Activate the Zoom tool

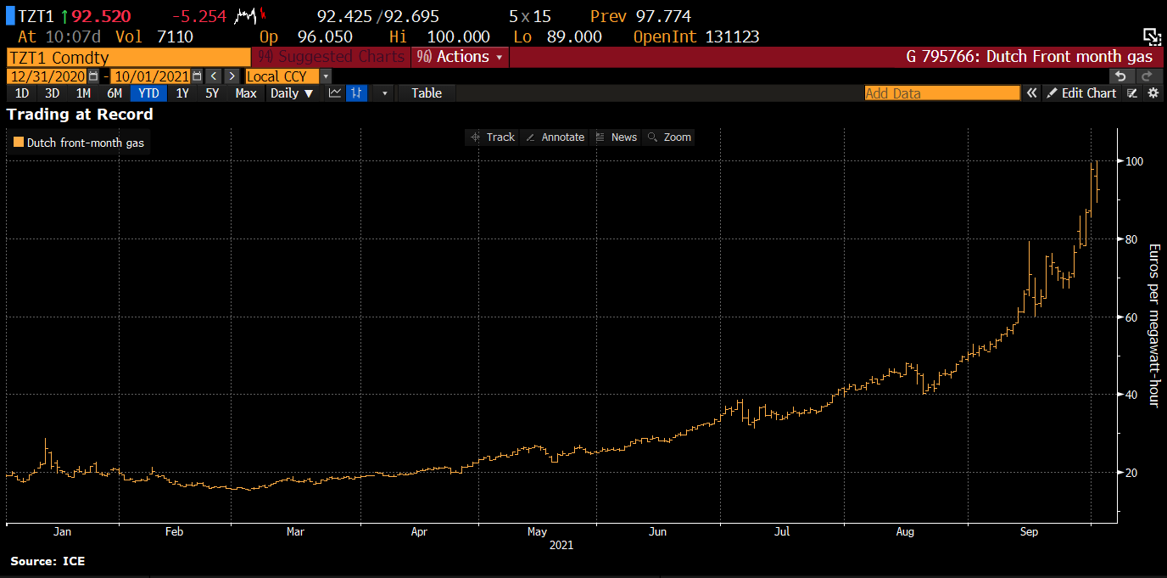pos(669,137)
